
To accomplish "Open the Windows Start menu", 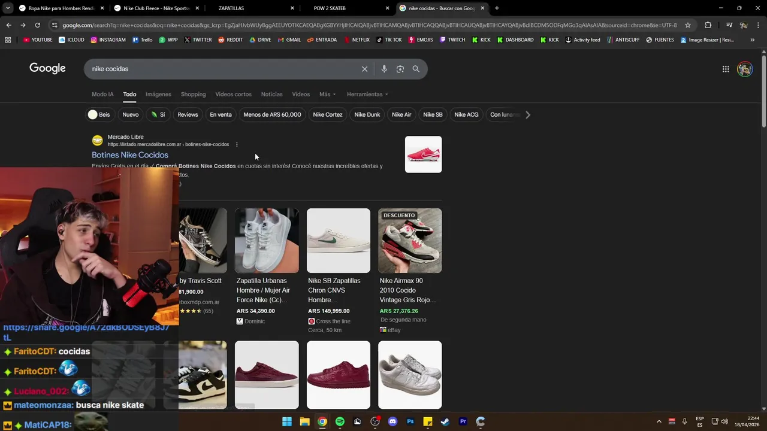I will 287,421.
